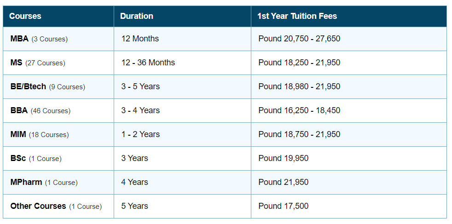Open the MPharm course link
Screen dimensions: 452x224
tap(26, 182)
